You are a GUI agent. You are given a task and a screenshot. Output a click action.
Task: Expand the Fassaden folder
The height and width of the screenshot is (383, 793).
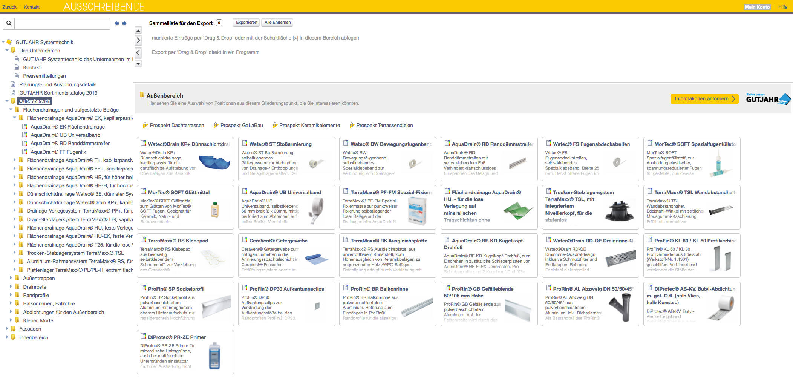point(7,329)
